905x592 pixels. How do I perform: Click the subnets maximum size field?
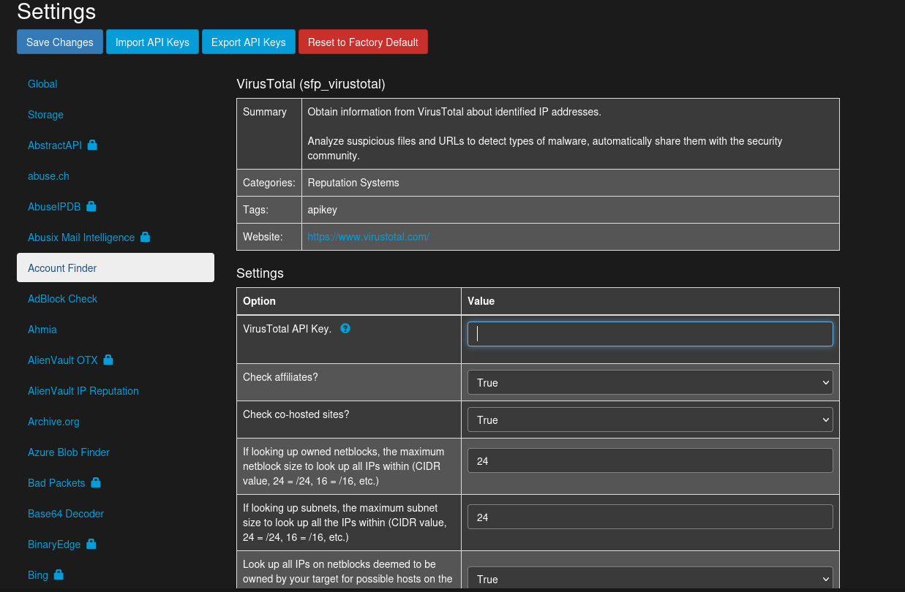coord(650,517)
